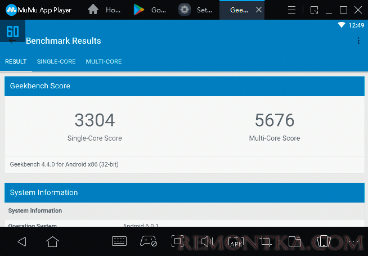Click the volume speaker icon
Viewport: 368px width, 256px height.
coord(207,241)
